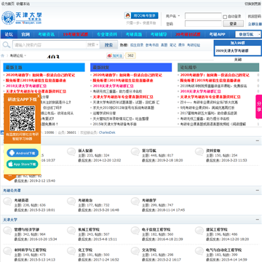The image size is (262, 262).
Task: Click the 关闭 link under the QQ group box
Action: pyautogui.click(x=237, y=60)
